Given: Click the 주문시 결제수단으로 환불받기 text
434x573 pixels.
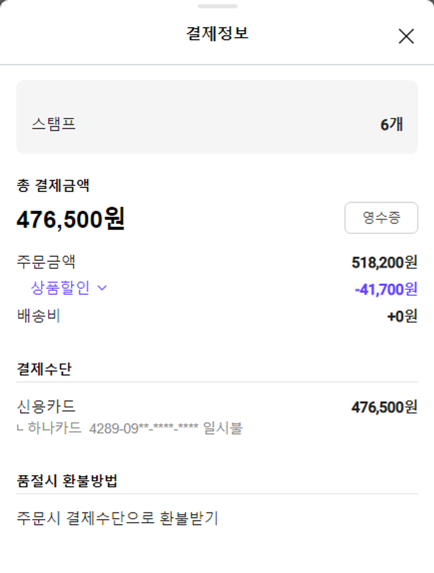Looking at the screenshot, I should pos(117,518).
